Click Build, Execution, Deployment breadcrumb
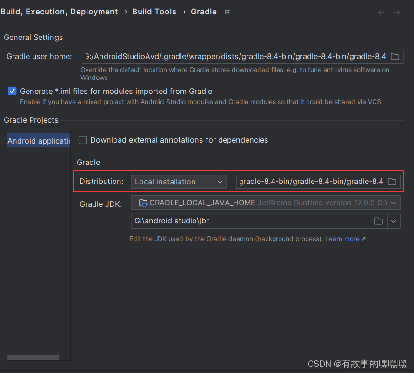The height and width of the screenshot is (373, 414). coord(59,12)
